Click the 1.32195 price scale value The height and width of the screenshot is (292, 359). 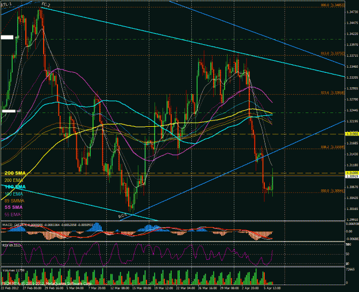click(x=352, y=121)
